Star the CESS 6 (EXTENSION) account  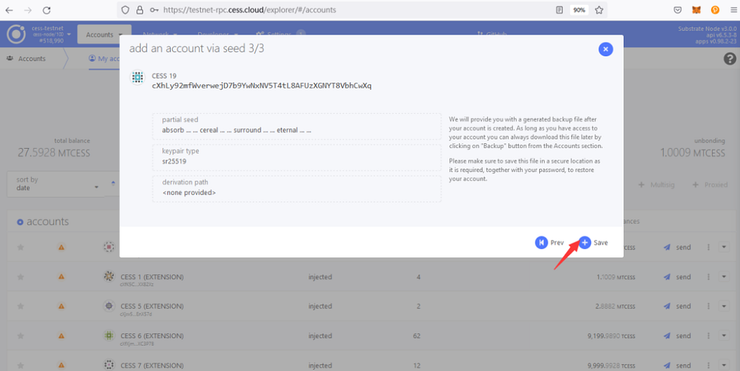(20, 336)
